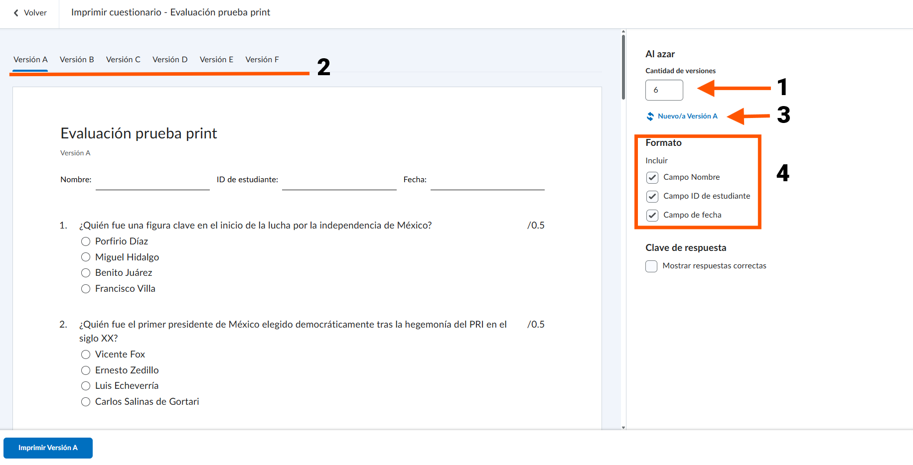
Task: Click the back chevron icon beside Volver
Action: click(x=16, y=13)
